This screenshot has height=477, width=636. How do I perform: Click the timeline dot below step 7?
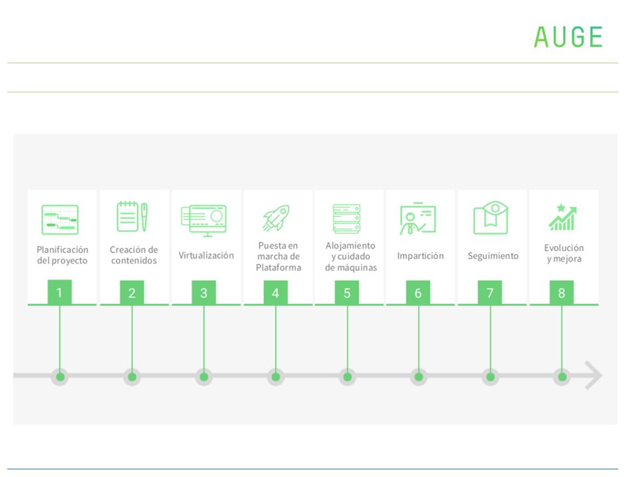490,377
